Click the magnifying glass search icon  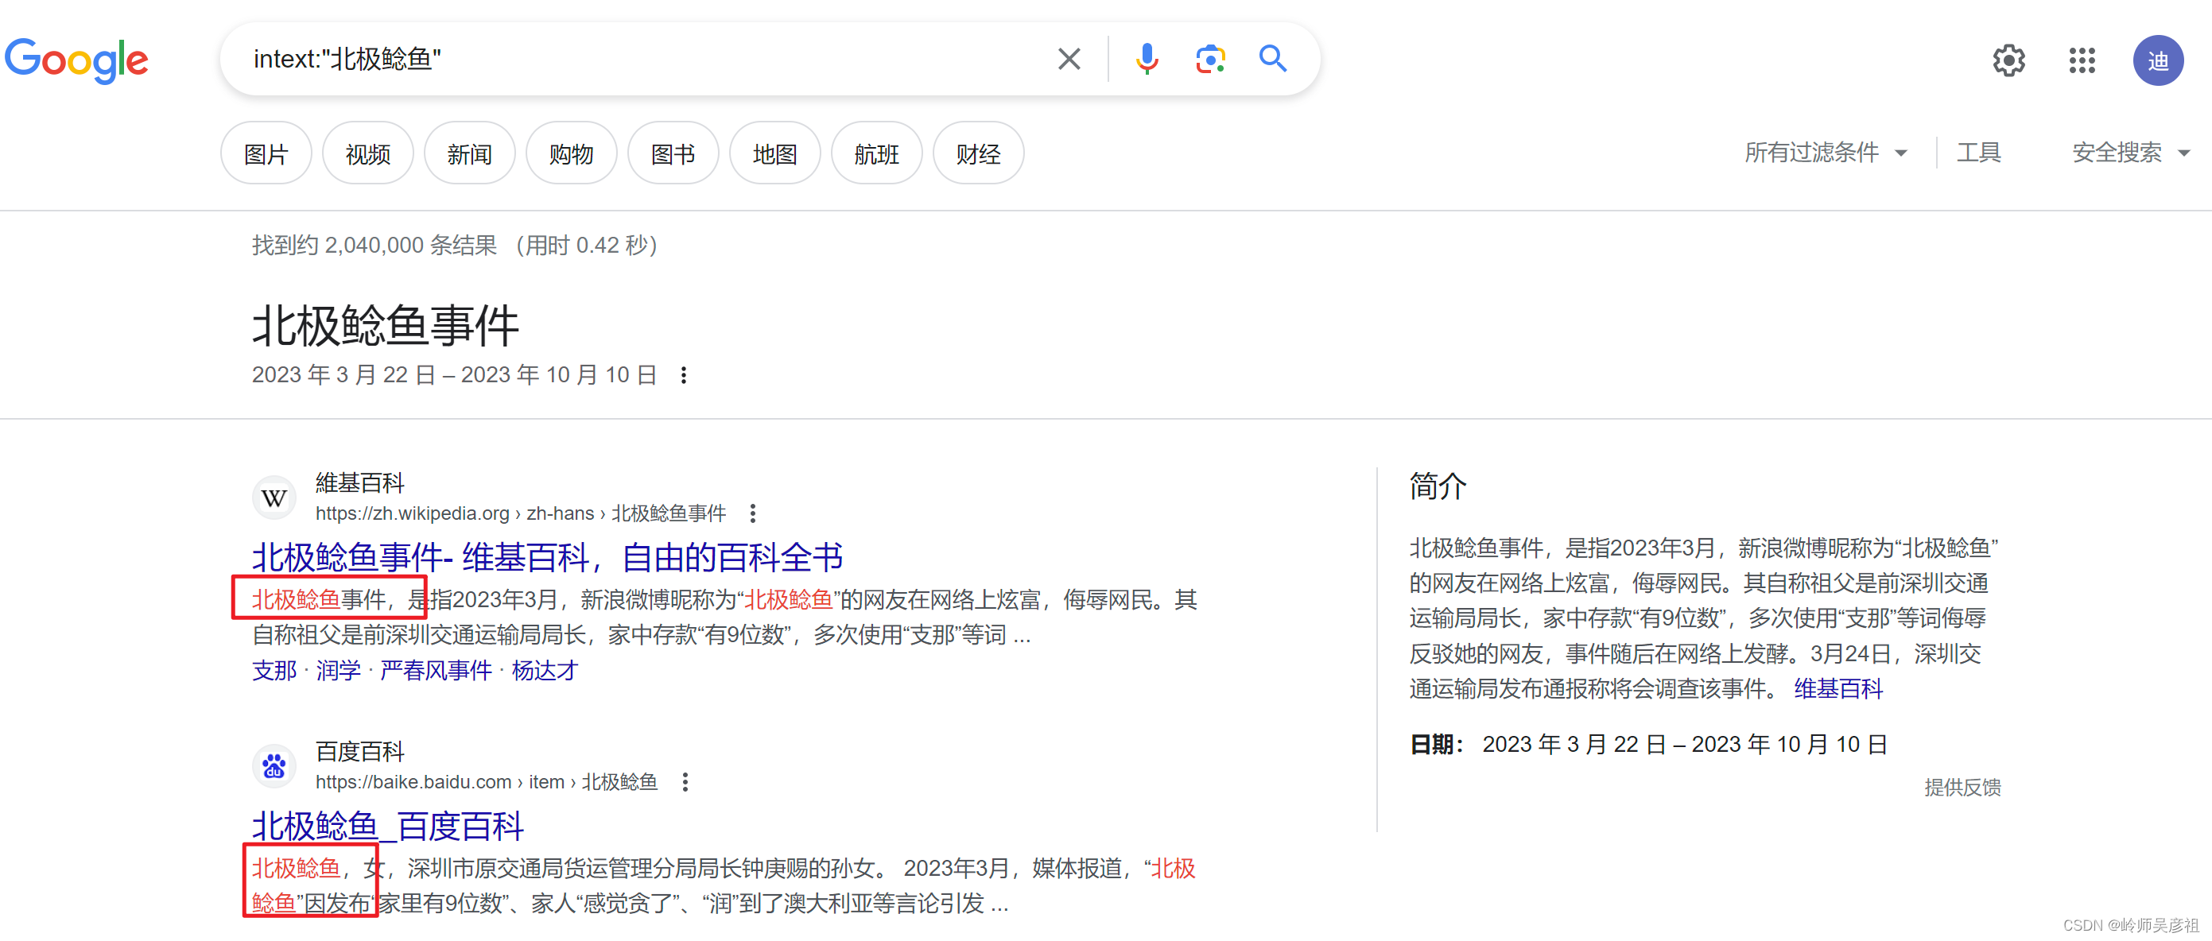(1273, 60)
